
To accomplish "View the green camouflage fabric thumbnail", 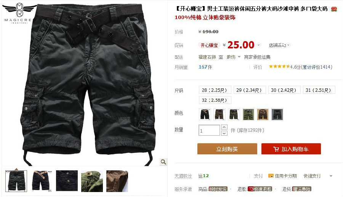I will click(92, 181).
